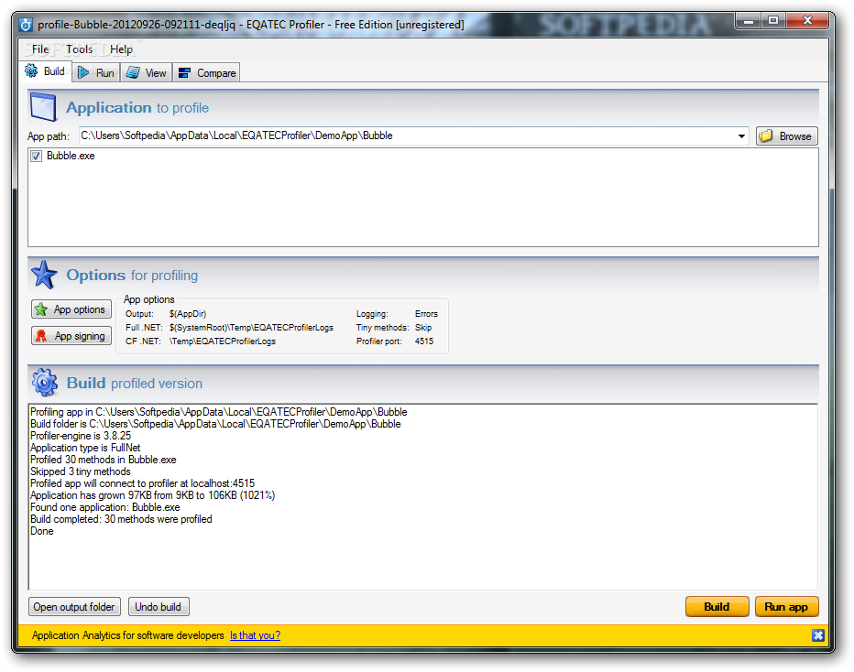Toggle the Bubble.exe checkbox
This screenshot has width=854, height=672.
[36, 157]
